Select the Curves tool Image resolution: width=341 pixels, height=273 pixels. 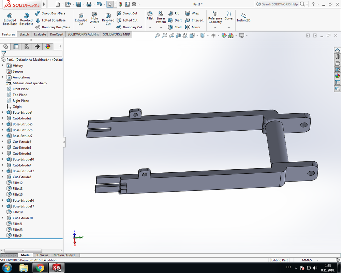[229, 16]
